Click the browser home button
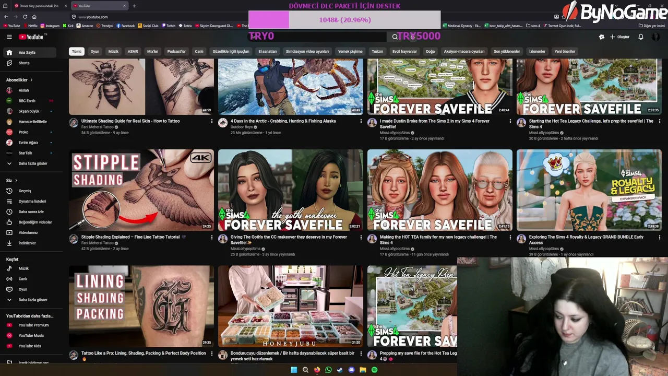The height and width of the screenshot is (376, 668). 34,17
